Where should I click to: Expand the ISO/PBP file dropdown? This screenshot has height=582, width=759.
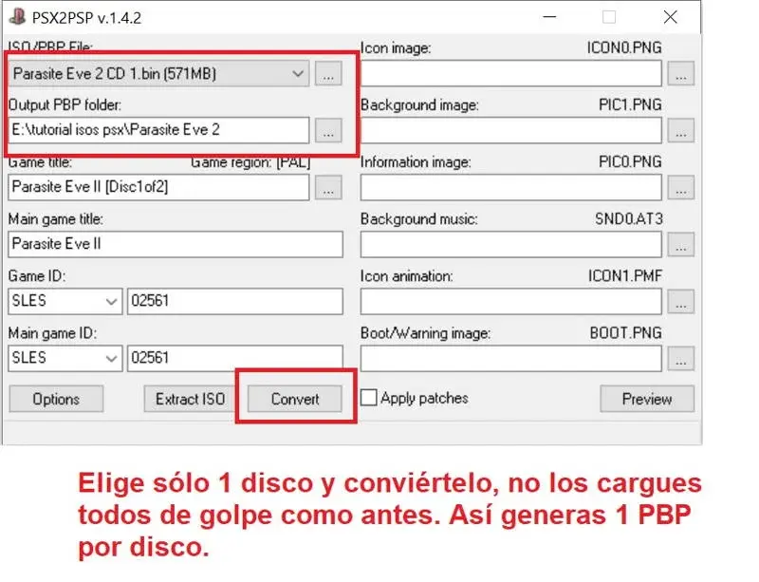point(298,73)
